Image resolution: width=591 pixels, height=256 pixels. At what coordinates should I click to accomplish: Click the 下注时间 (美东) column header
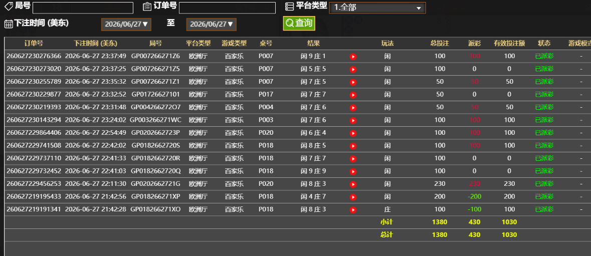pyautogui.click(x=95, y=43)
